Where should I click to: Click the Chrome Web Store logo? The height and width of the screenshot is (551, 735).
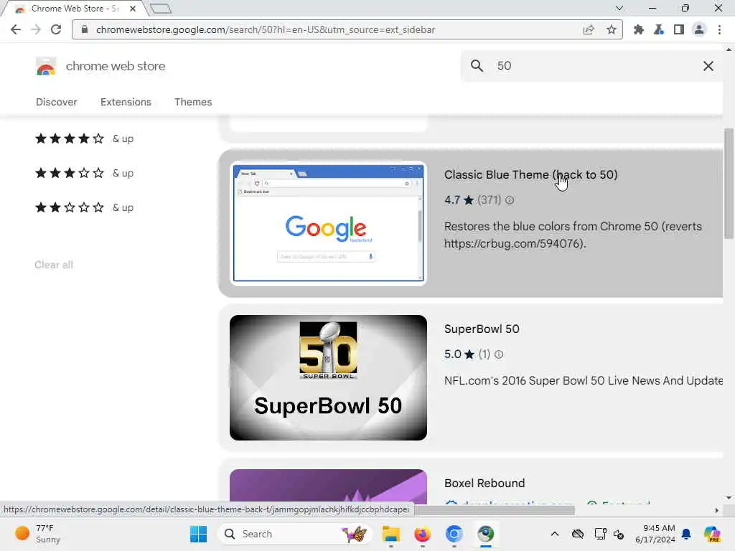tap(46, 66)
